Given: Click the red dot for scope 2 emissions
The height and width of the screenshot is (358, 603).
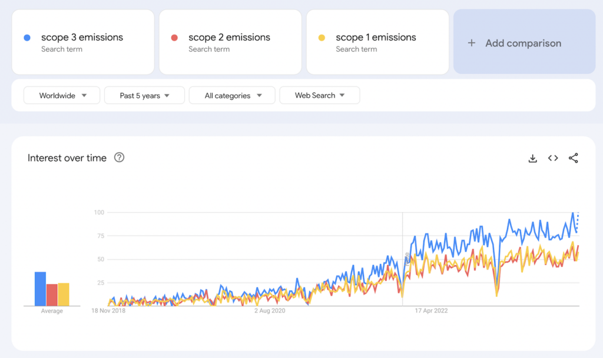Looking at the screenshot, I should pos(174,38).
